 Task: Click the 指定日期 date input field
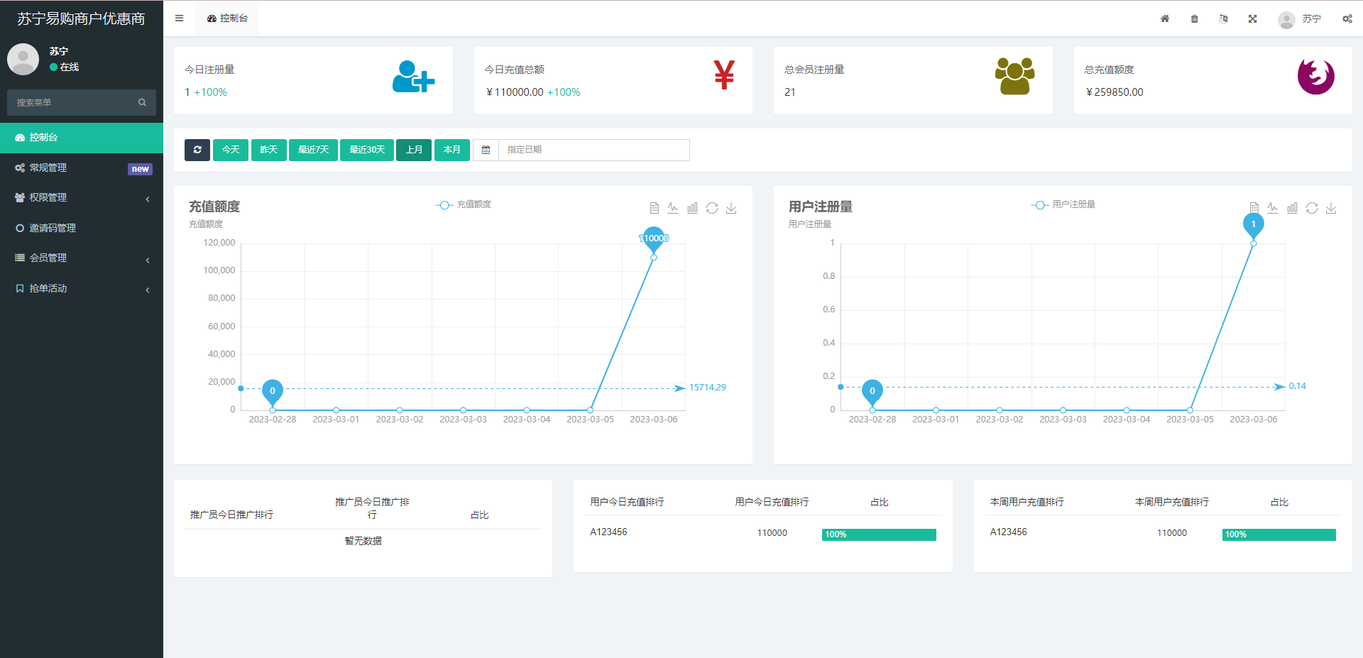tap(593, 150)
